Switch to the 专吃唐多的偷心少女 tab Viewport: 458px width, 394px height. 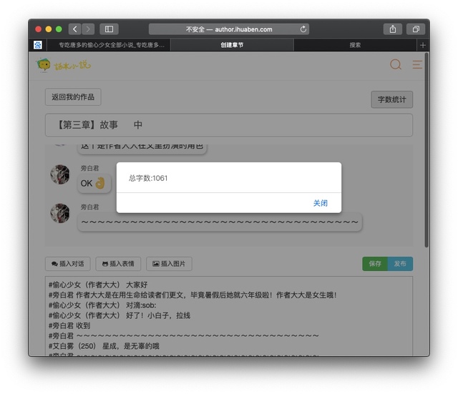tap(110, 45)
